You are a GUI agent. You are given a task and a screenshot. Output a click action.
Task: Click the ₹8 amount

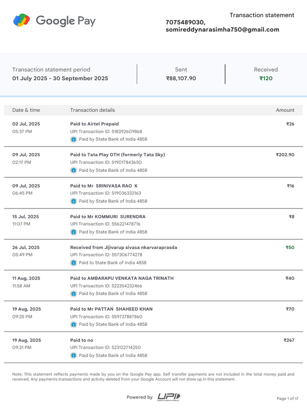click(x=291, y=216)
